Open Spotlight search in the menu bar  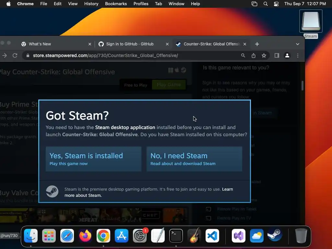(x=265, y=4)
